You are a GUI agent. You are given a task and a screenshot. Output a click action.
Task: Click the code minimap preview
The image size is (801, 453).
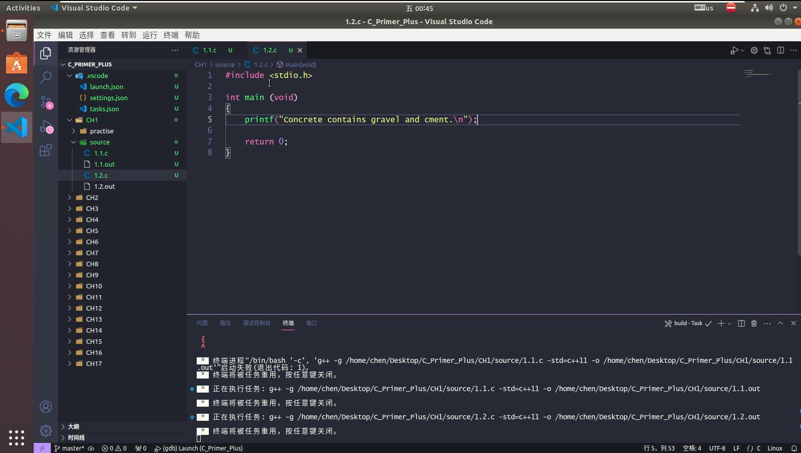(757, 73)
